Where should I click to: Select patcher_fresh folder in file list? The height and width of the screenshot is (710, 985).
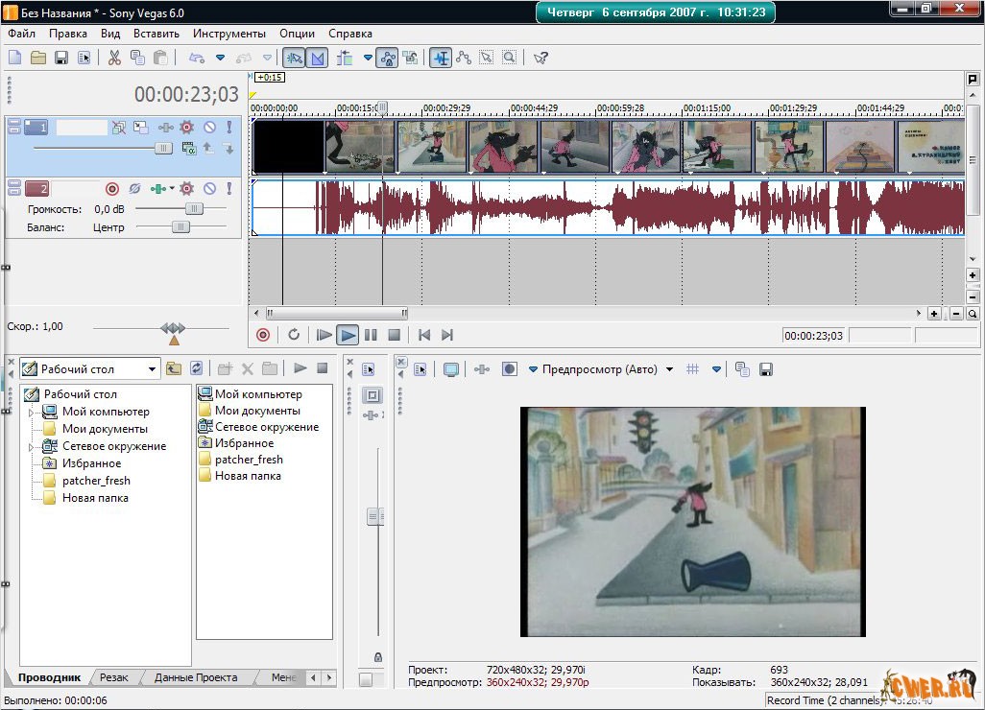click(x=248, y=460)
